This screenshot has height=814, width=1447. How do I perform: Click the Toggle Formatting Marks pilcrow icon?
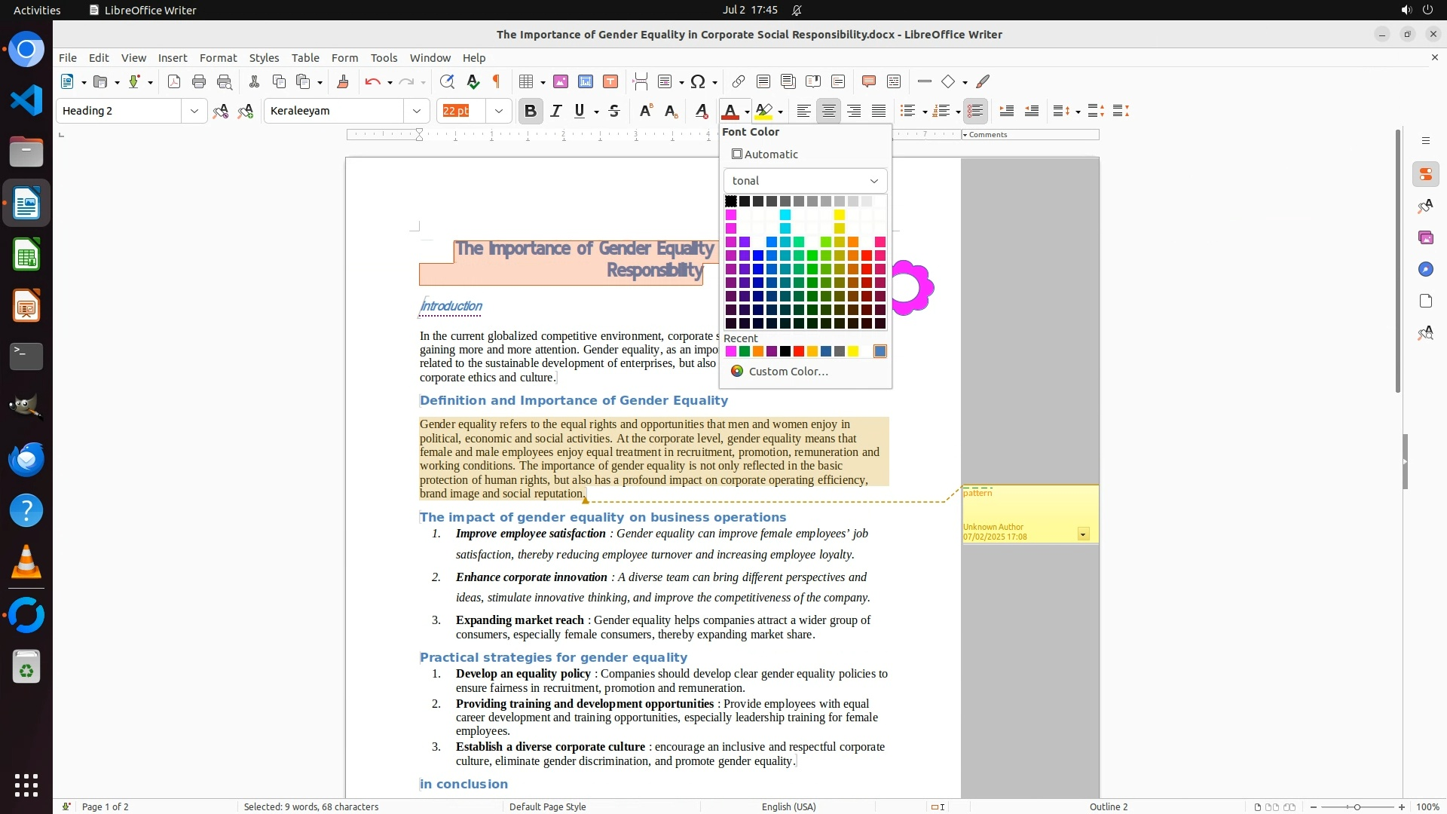pyautogui.click(x=497, y=81)
